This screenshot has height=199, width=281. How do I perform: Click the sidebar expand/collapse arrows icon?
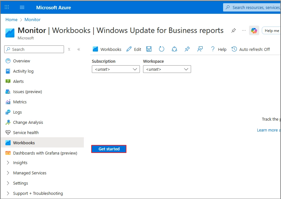69,49
